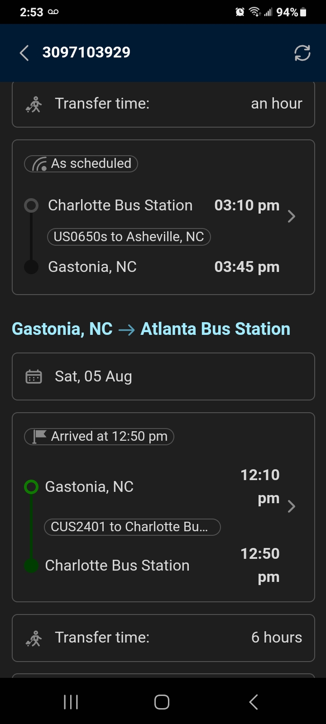The image size is (326, 724).
Task: Tap the 'Arrived at 12:50 pm' badge
Action: click(100, 436)
